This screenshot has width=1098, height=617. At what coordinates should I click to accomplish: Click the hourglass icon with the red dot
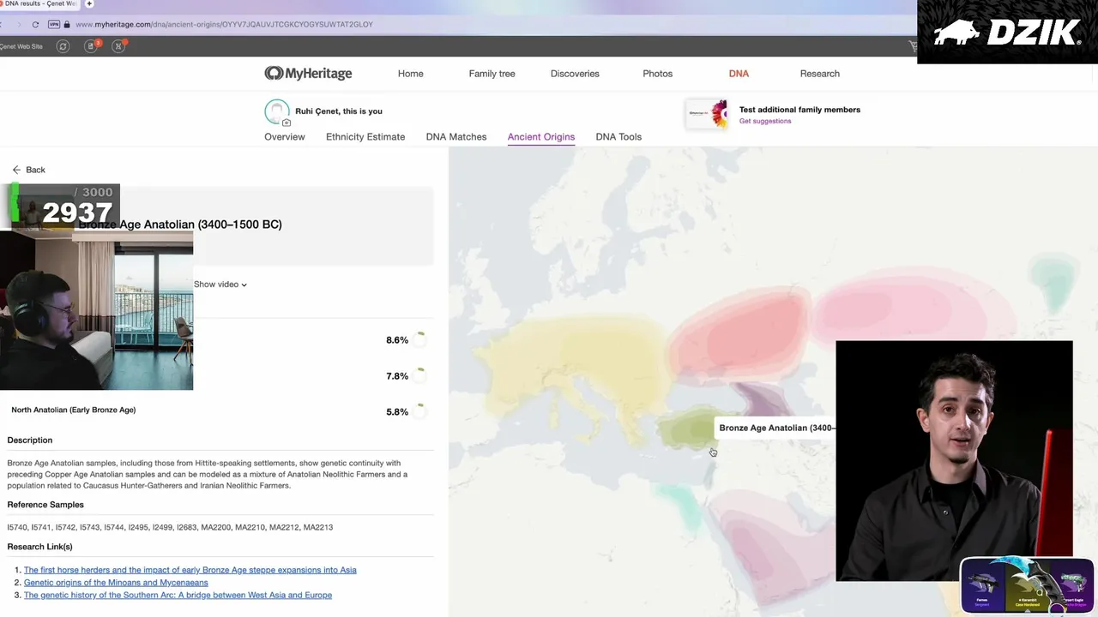coord(119,46)
